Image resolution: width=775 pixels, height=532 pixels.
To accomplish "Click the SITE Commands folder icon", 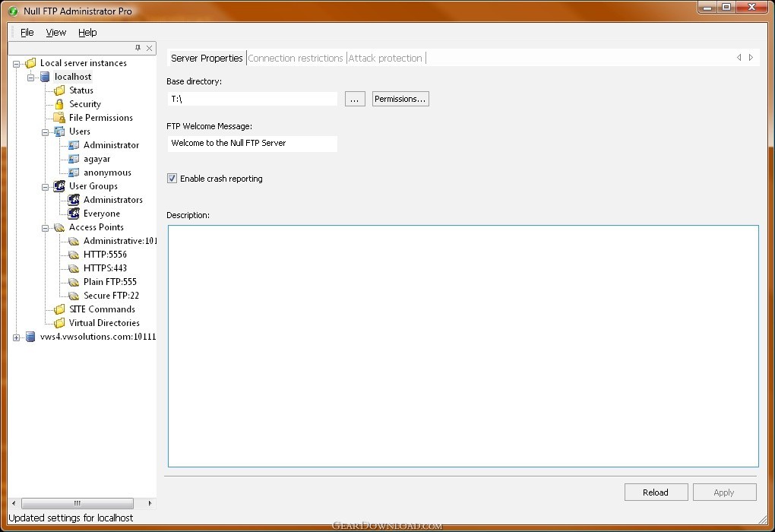I will (59, 309).
